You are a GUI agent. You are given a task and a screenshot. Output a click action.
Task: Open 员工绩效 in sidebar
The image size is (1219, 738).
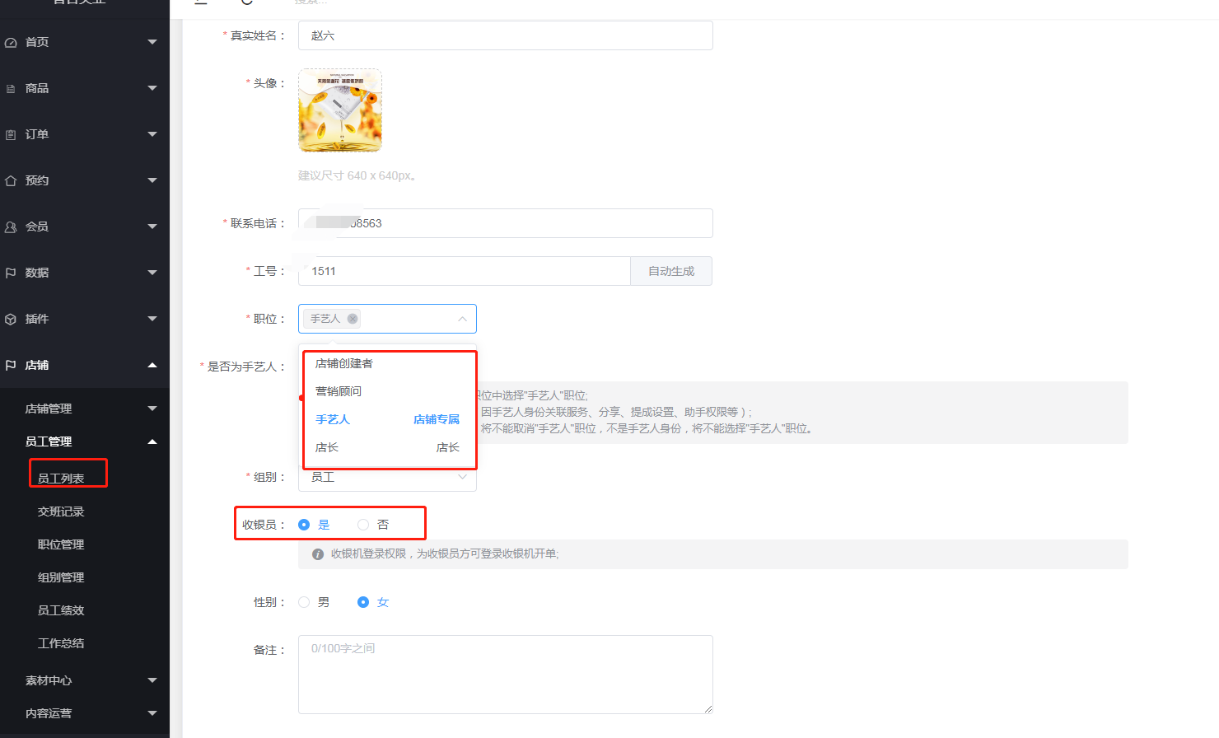tap(61, 610)
